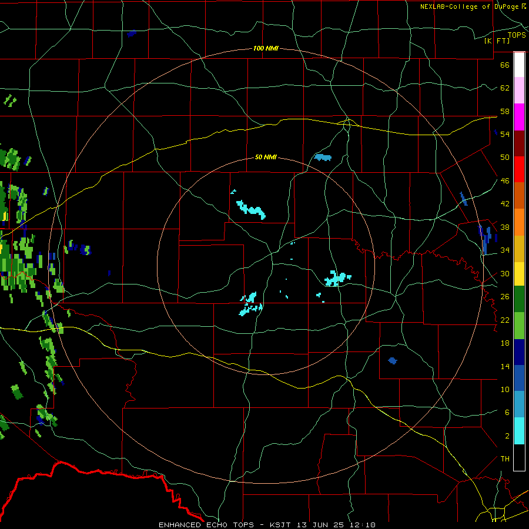Click the 38 legend value
The height and width of the screenshot is (529, 529).
(x=505, y=227)
